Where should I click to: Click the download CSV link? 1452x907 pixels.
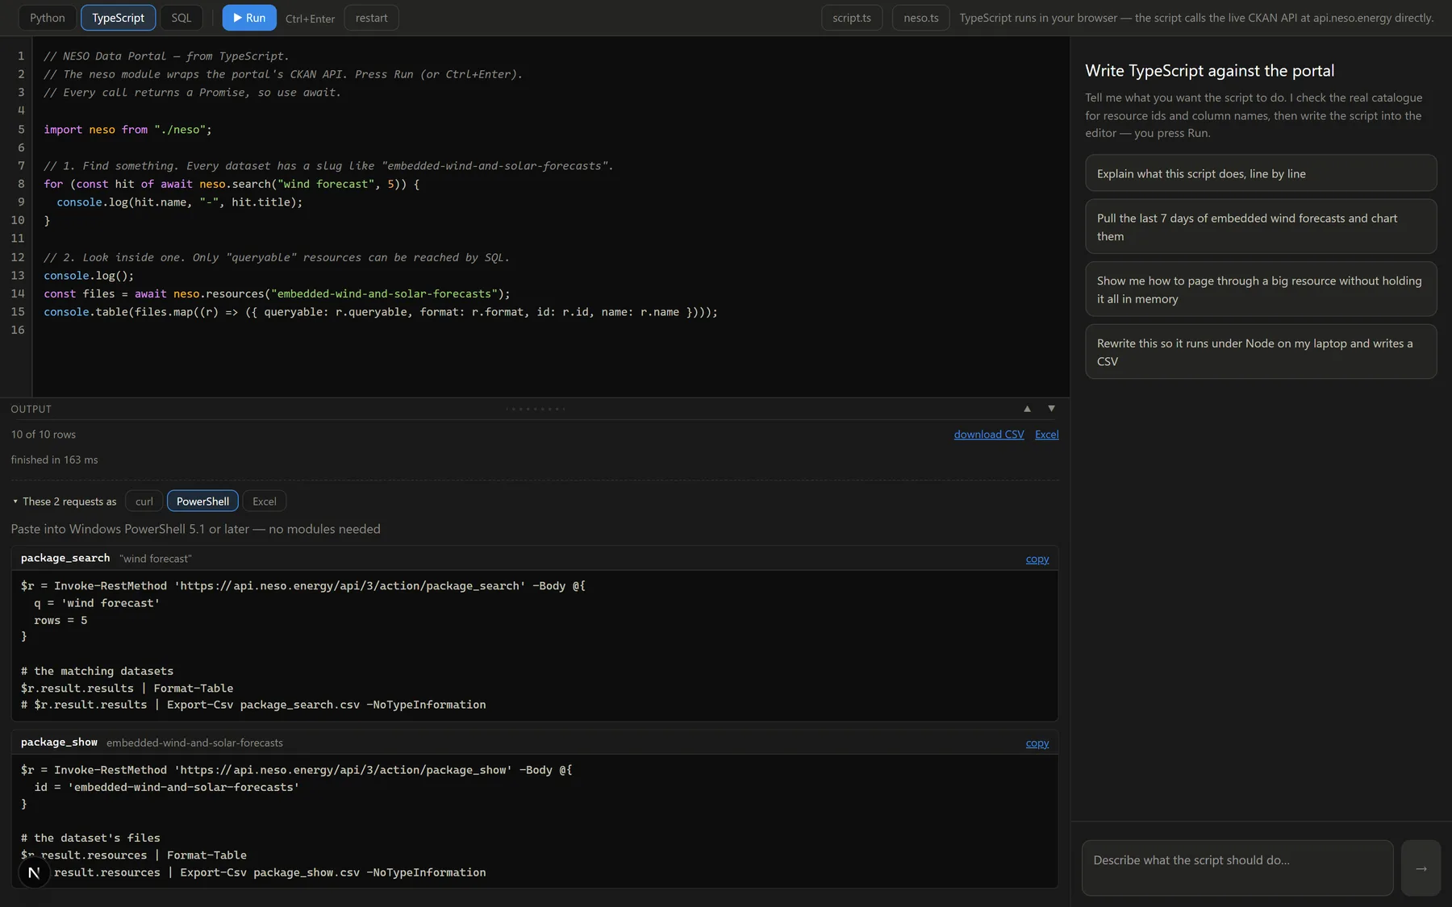coord(989,435)
